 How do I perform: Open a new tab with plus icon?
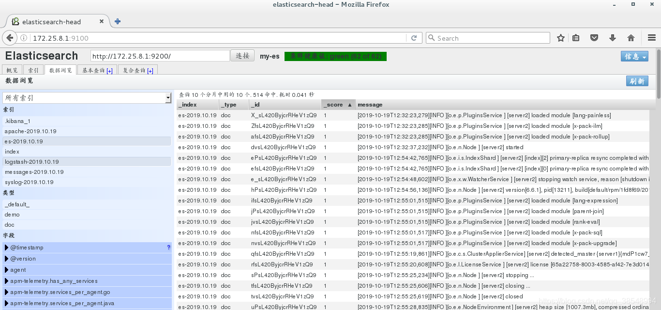point(118,21)
